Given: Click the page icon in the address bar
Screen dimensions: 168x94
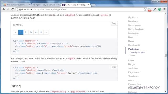Looking at the screenshot, I should click(17, 9).
